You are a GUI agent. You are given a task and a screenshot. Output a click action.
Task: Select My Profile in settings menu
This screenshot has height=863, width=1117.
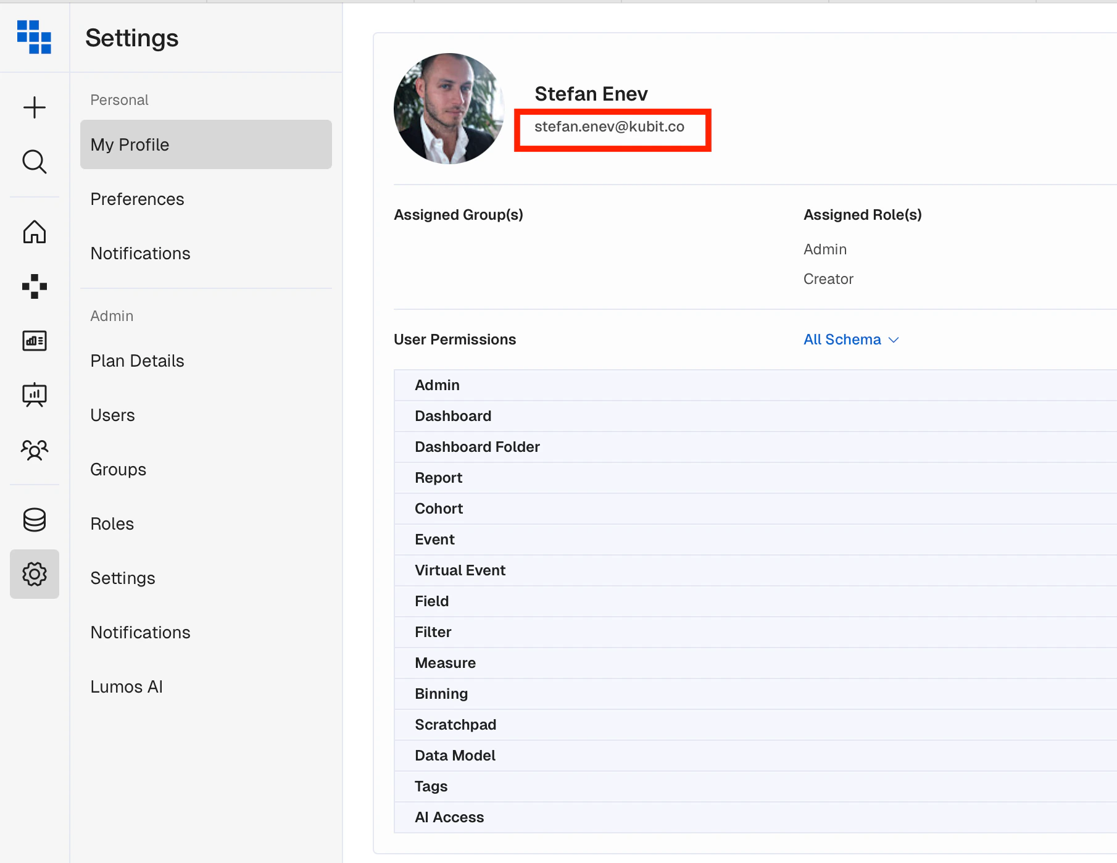point(130,144)
